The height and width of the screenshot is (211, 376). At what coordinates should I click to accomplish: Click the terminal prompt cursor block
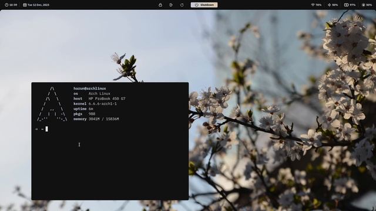(46, 129)
